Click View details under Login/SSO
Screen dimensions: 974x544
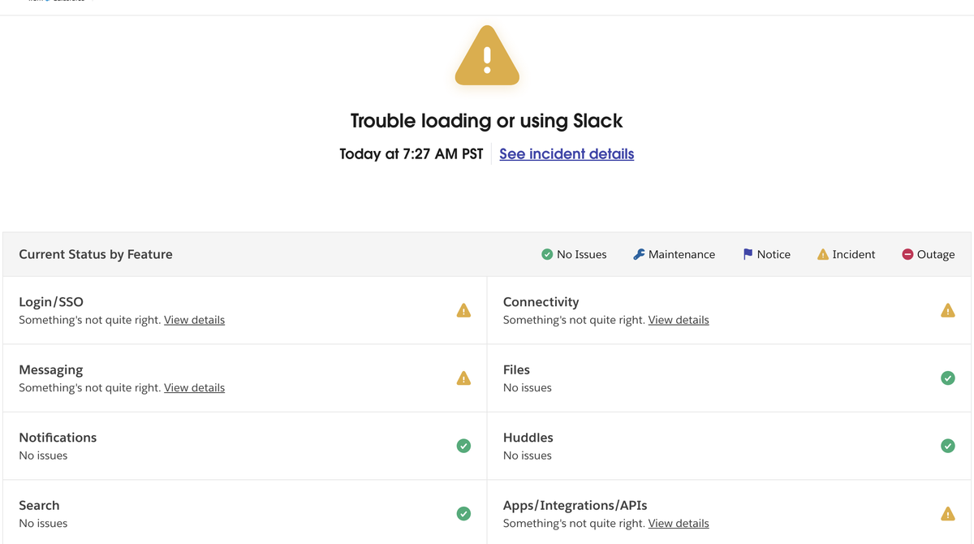point(194,319)
